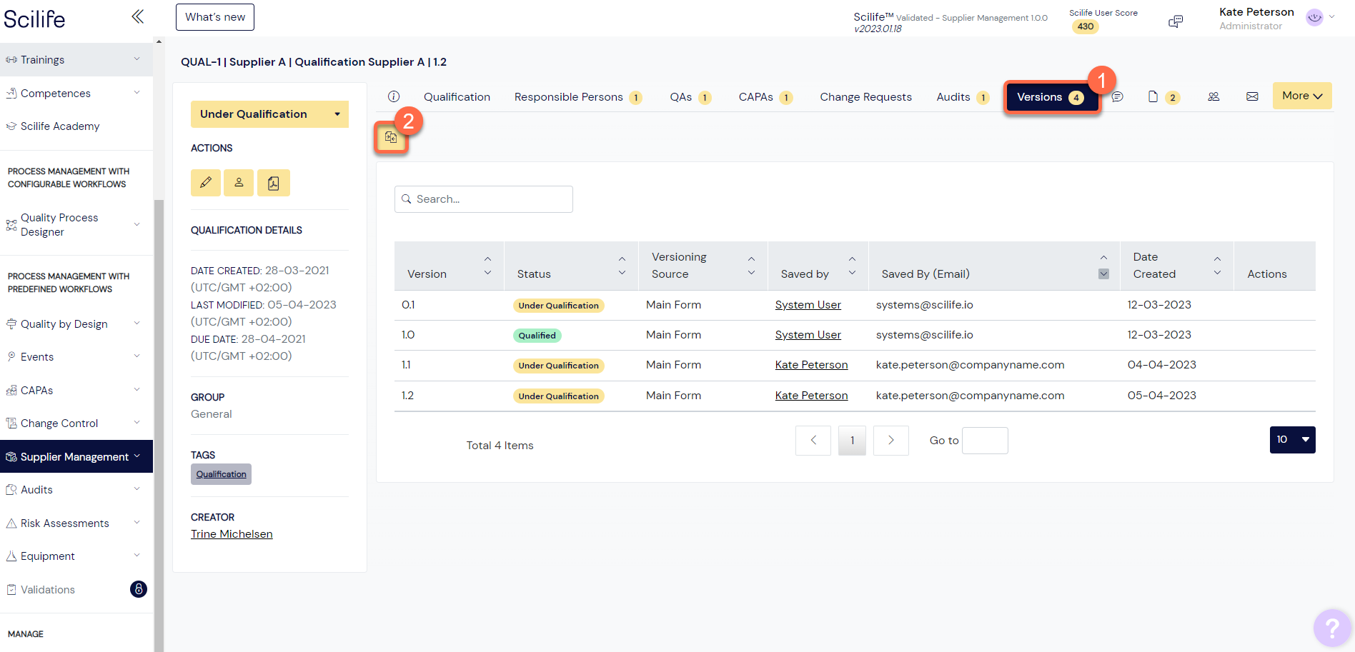Click the What's new button
The width and height of the screenshot is (1355, 652).
coord(215,17)
